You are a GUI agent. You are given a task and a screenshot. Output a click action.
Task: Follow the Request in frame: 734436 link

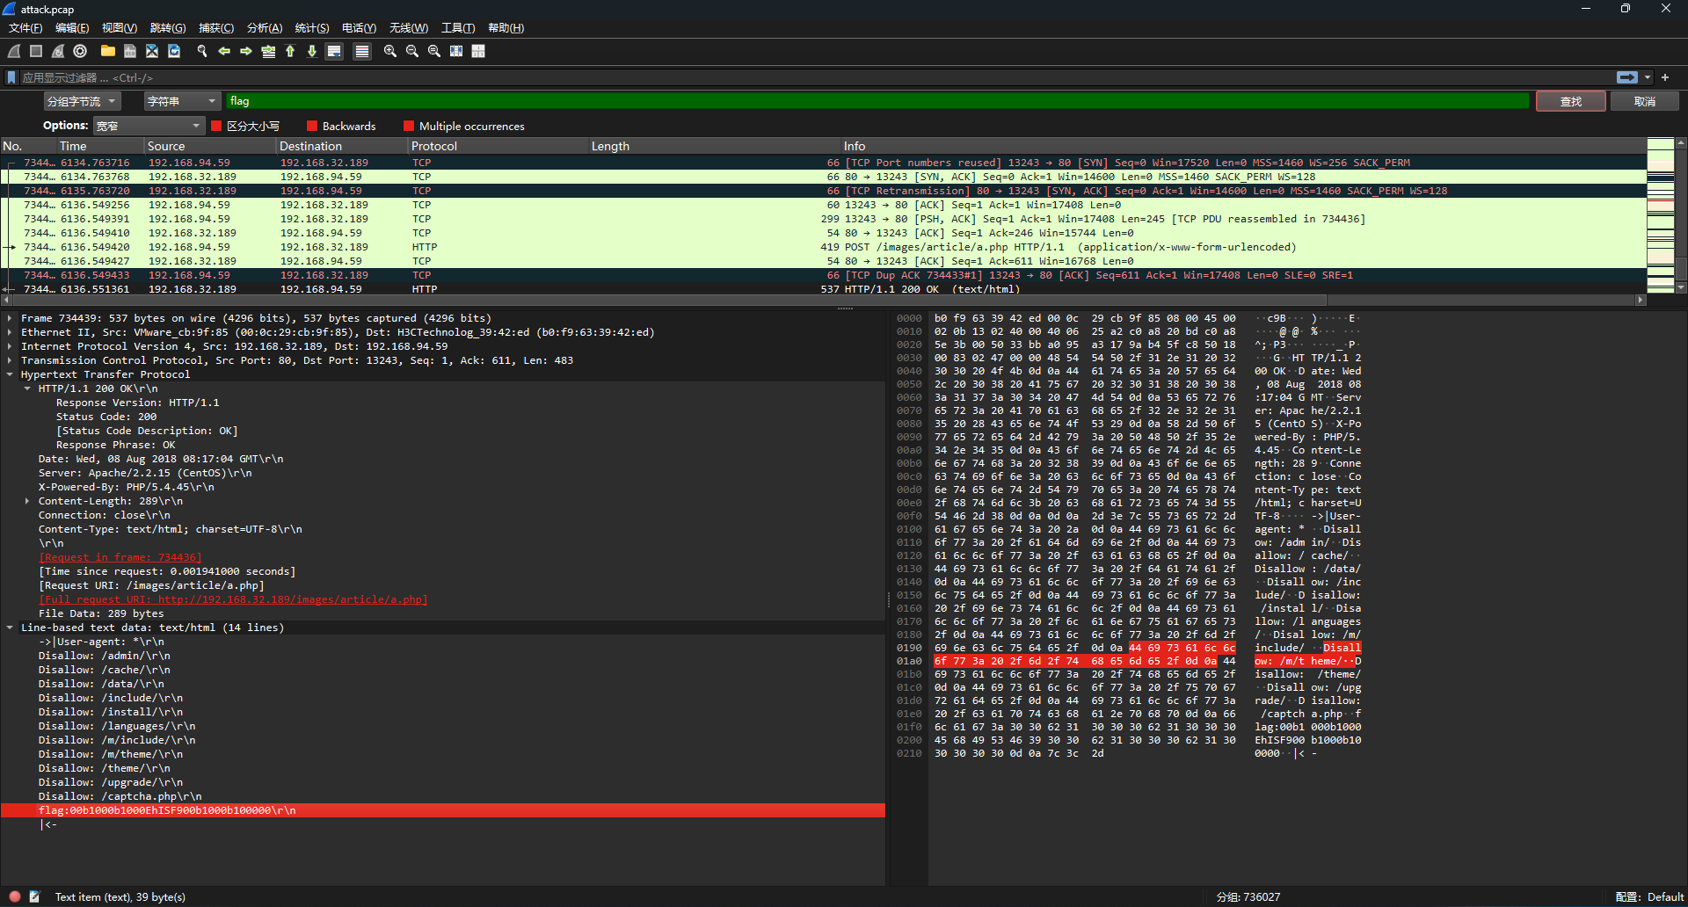tap(120, 557)
